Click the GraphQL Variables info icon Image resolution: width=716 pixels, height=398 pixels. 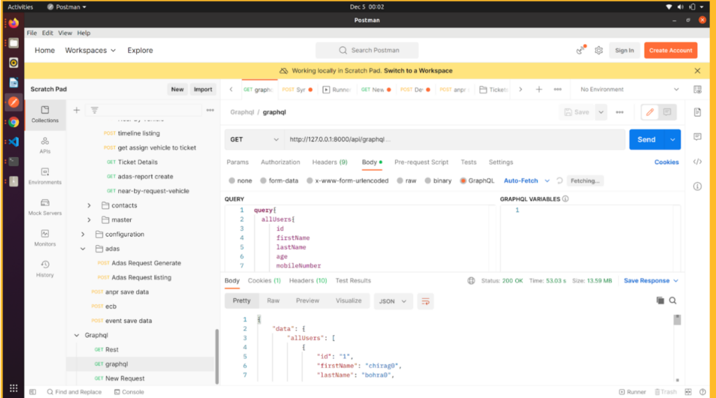(x=565, y=199)
